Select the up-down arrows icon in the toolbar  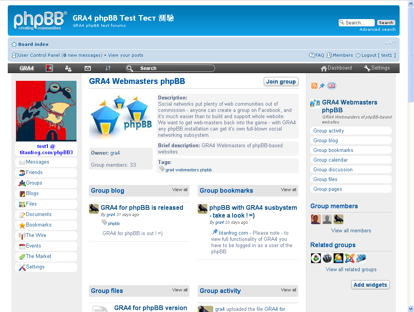tap(108, 68)
